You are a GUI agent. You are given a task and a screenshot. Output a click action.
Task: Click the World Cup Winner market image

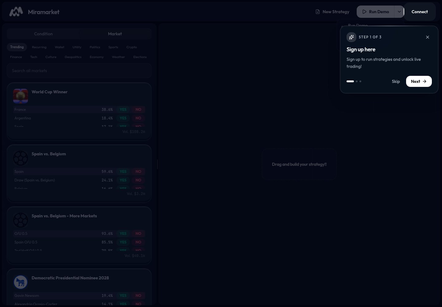[x=21, y=96]
